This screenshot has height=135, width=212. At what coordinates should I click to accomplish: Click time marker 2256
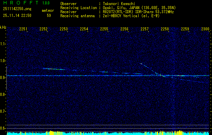coord(124,29)
